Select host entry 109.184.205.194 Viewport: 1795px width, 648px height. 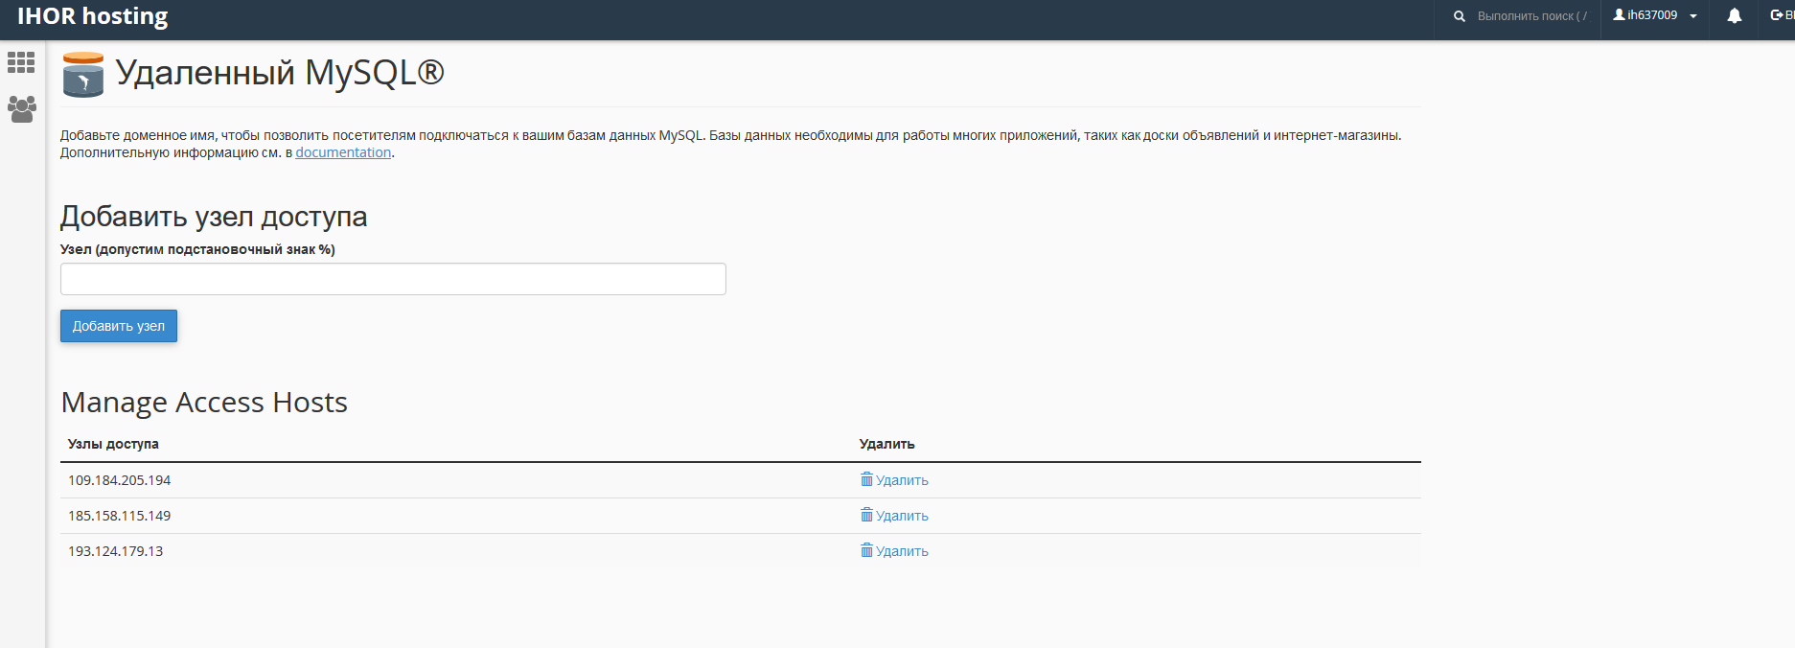(x=119, y=480)
